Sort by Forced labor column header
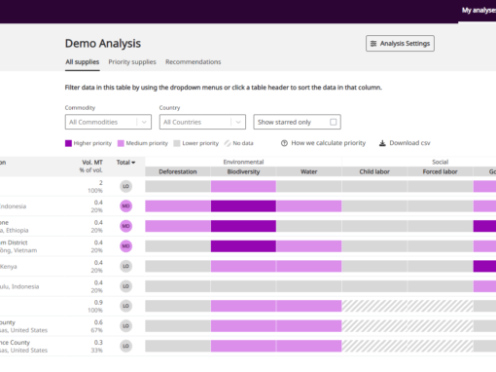The width and height of the screenshot is (496, 372). (x=440, y=171)
